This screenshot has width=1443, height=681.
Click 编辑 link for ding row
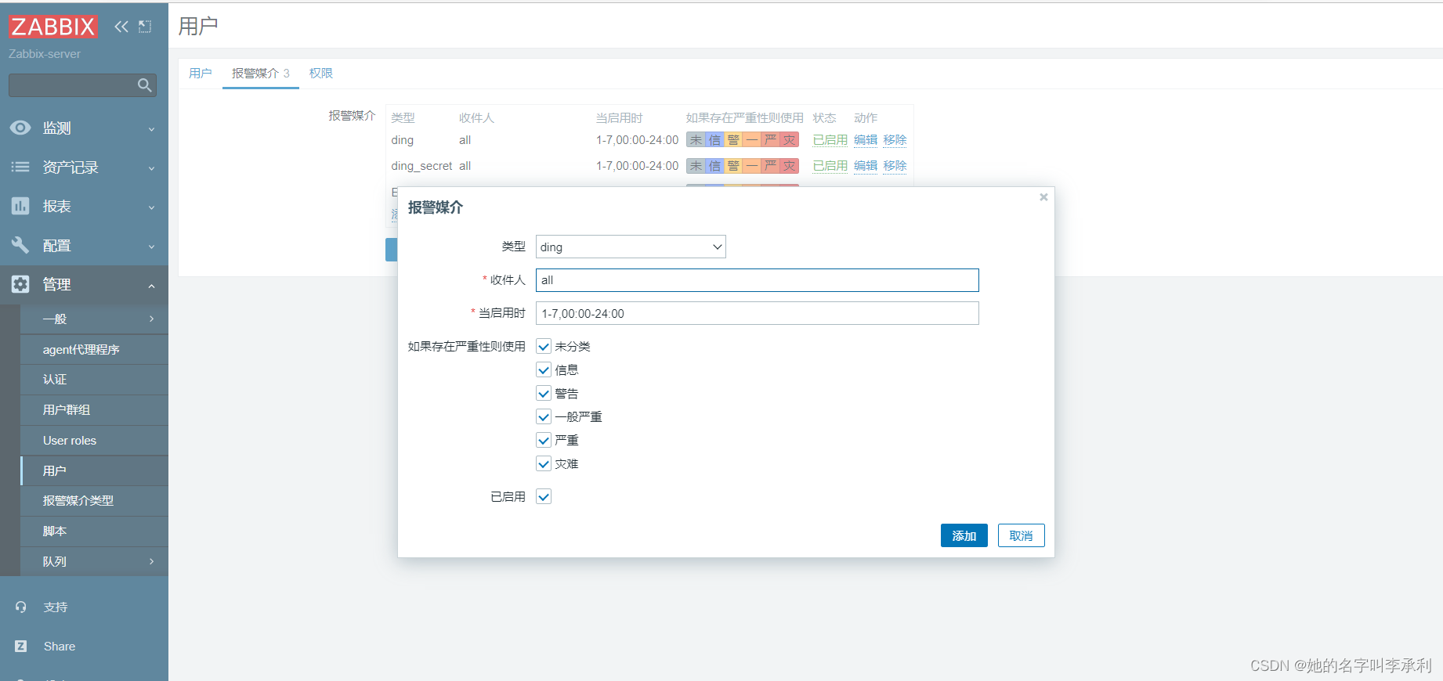tap(866, 140)
